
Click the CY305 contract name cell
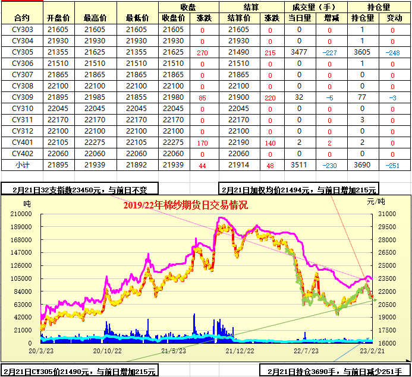pyautogui.click(x=21, y=52)
